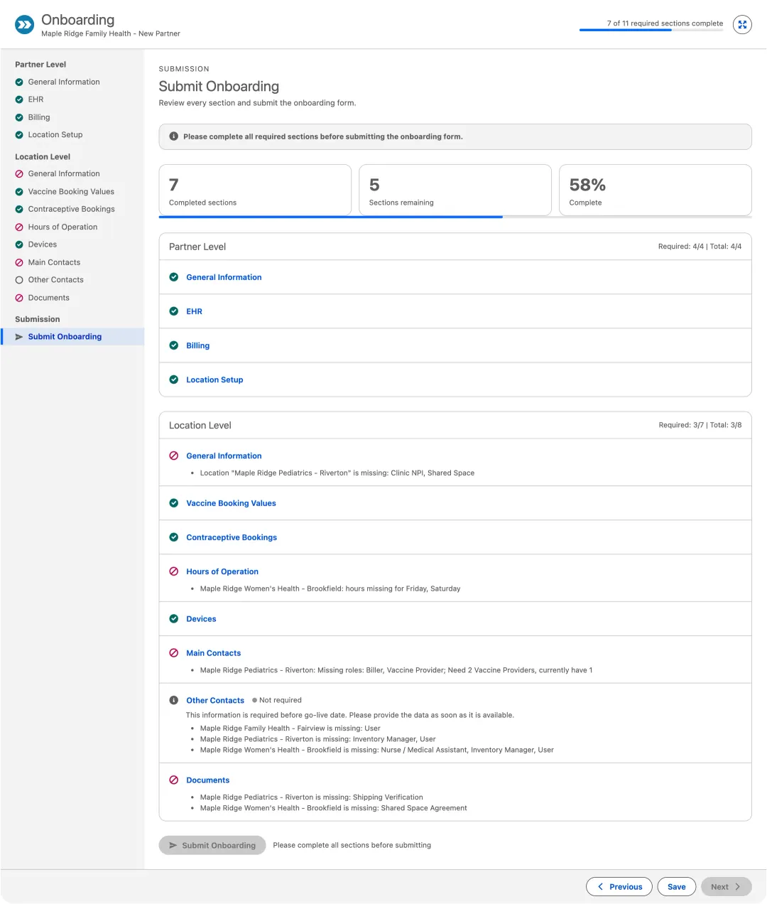Click green check icon beside Billing in main panel
Image resolution: width=767 pixels, height=904 pixels.
pos(174,345)
